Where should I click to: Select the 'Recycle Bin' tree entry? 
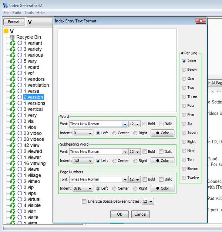[28, 37]
